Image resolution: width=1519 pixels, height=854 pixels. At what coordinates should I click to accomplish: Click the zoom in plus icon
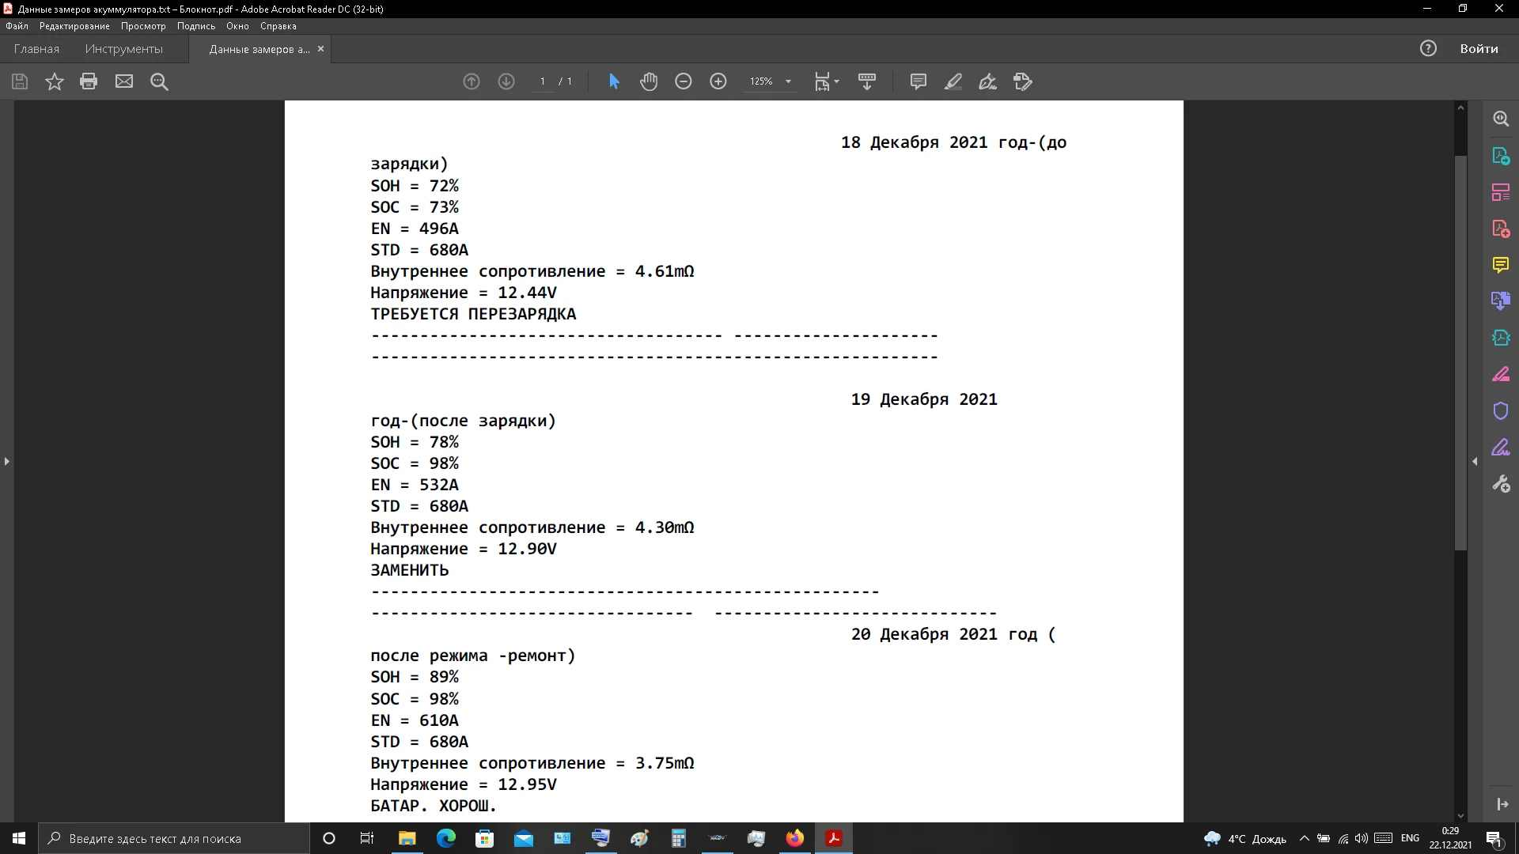tap(718, 81)
